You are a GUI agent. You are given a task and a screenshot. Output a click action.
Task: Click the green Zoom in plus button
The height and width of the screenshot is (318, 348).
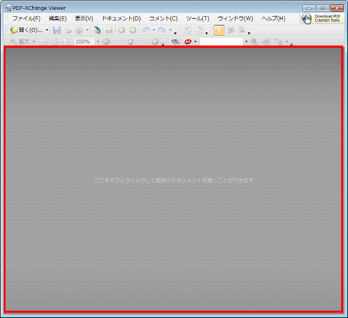pos(155,42)
